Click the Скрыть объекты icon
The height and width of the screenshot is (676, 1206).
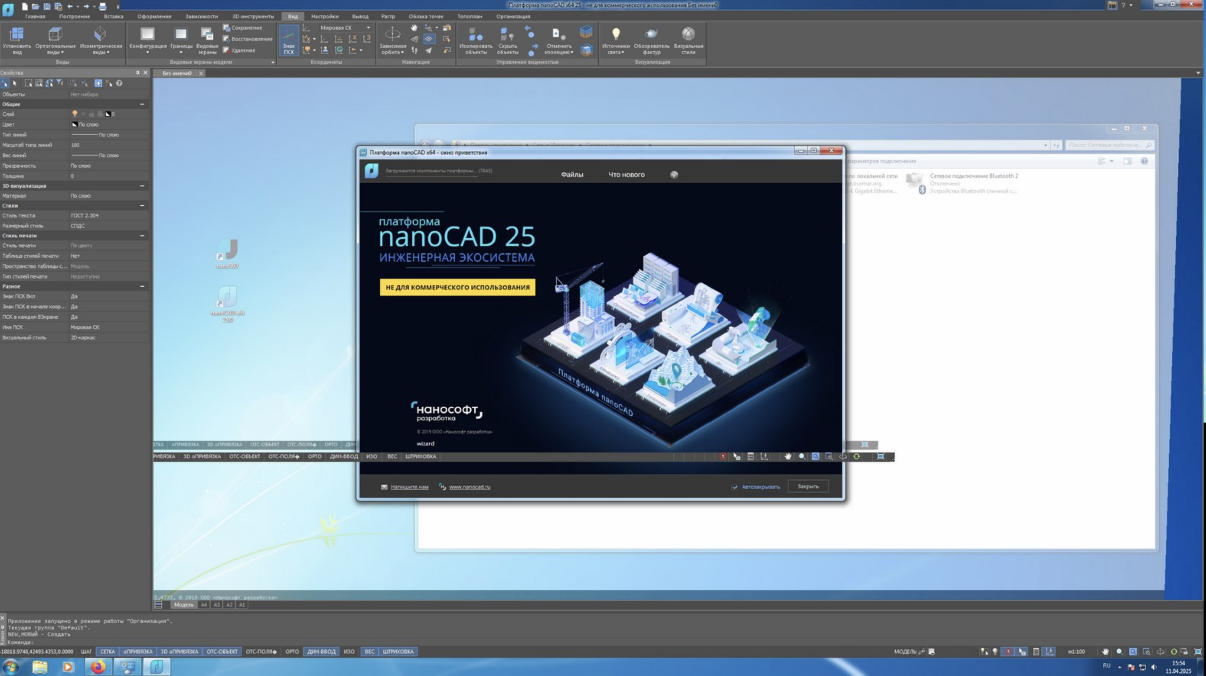tap(507, 34)
